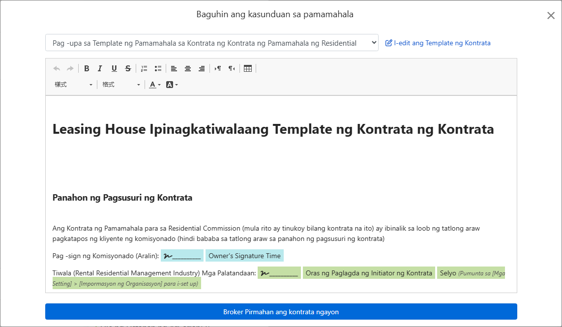The height and width of the screenshot is (327, 562).
Task: Select the blue owner signature field
Action: click(x=182, y=256)
